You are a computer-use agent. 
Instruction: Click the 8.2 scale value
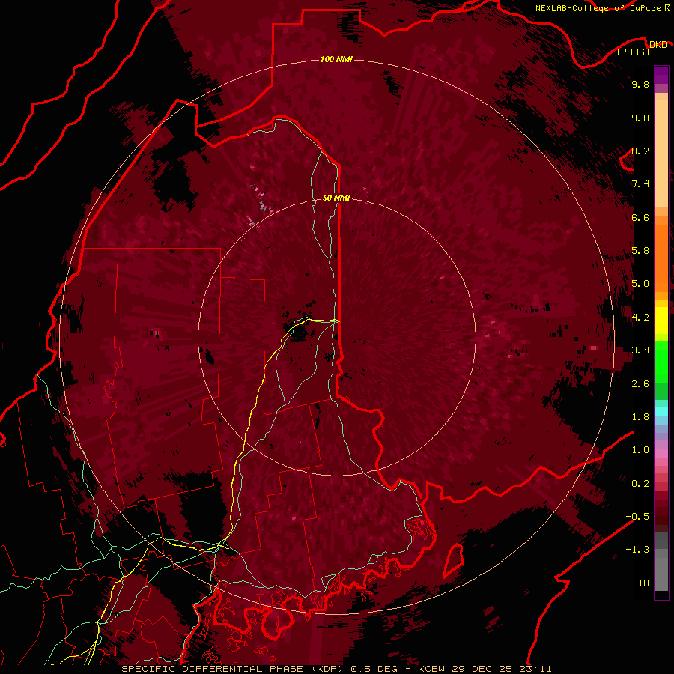[x=640, y=151]
